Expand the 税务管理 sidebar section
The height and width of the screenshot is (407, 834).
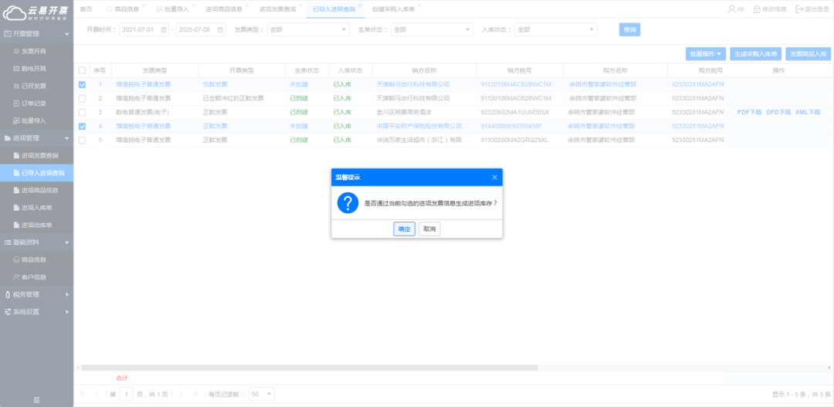(36, 294)
